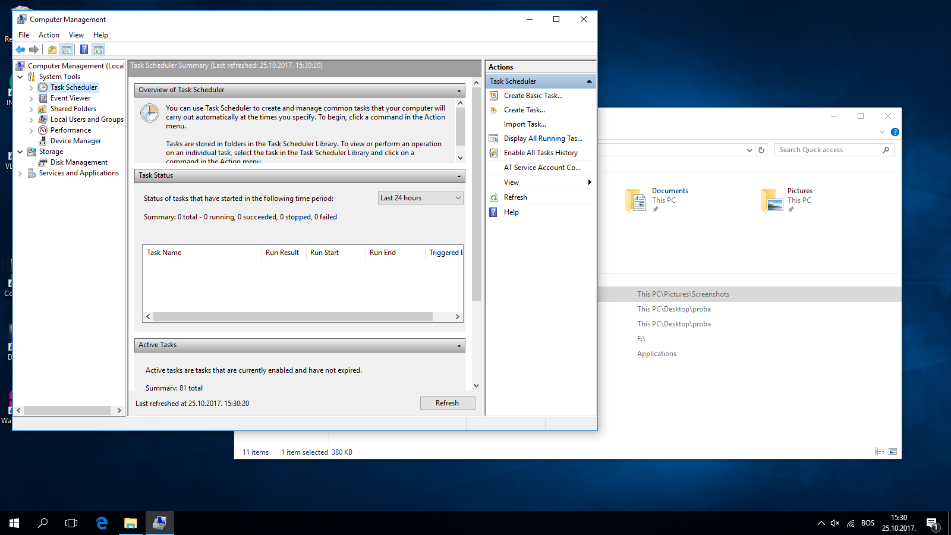Click the Run End column header

click(395, 253)
